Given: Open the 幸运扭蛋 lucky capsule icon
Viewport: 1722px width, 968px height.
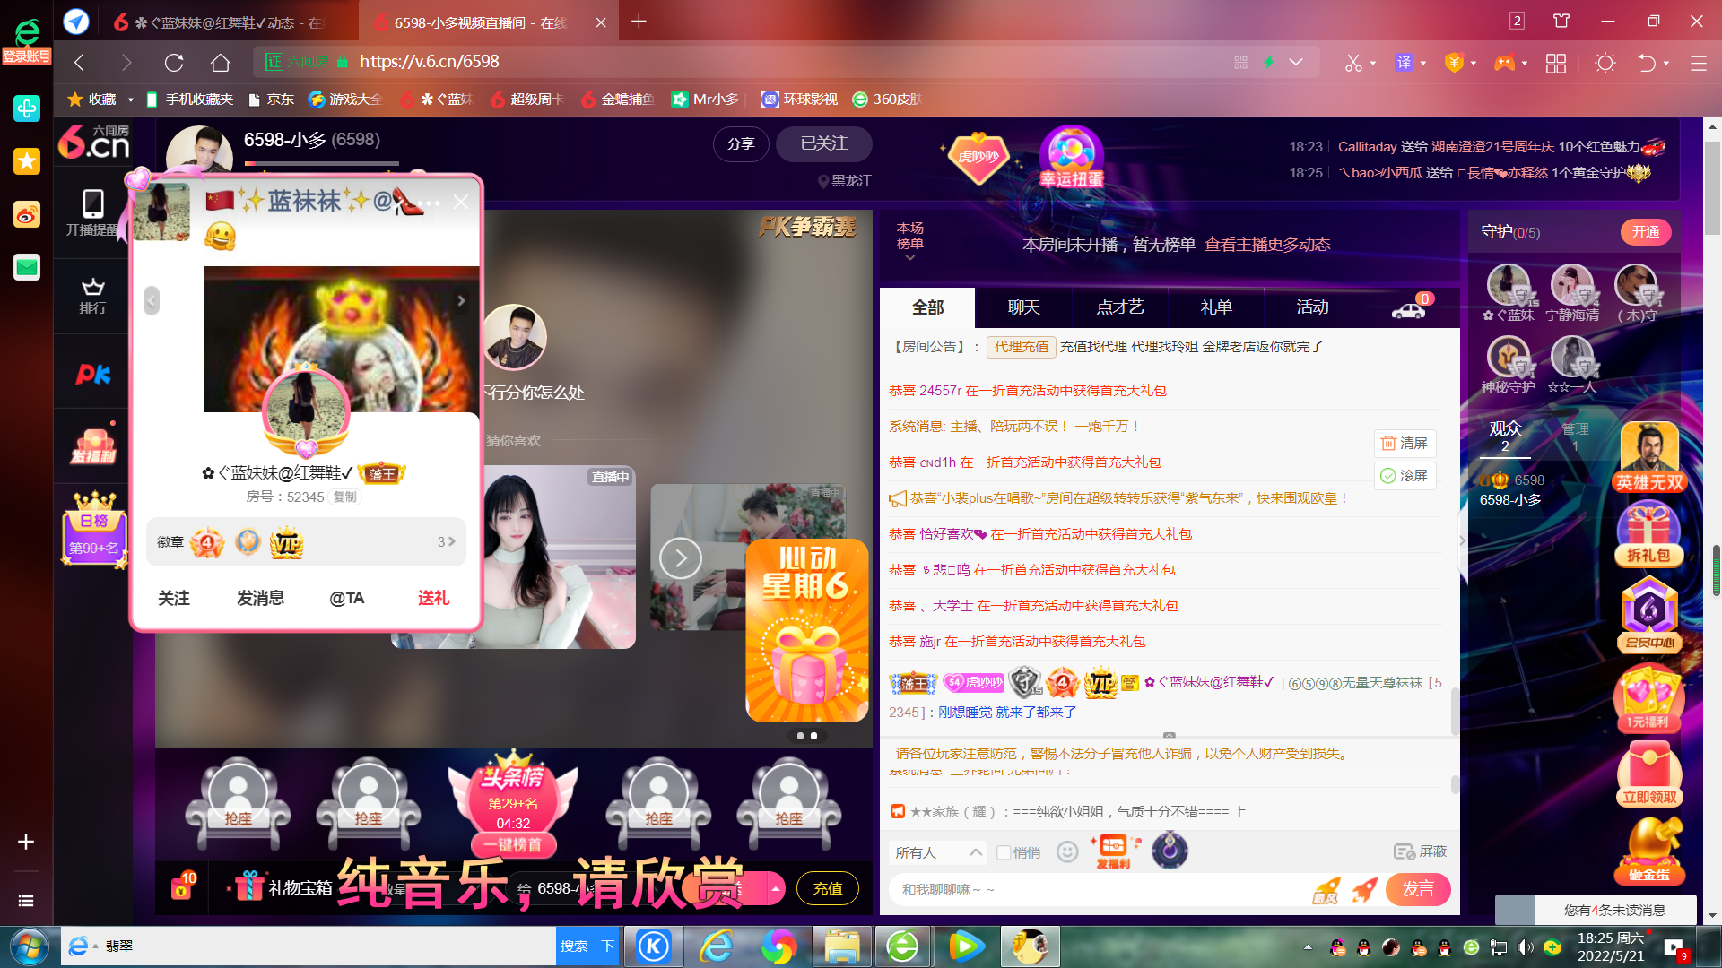Looking at the screenshot, I should pos(1071,157).
